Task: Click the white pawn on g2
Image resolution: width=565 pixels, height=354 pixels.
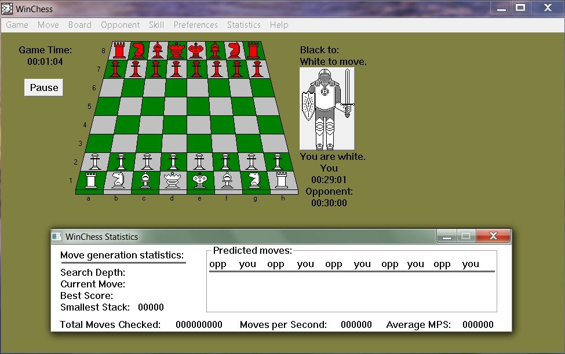Action: pos(251,162)
